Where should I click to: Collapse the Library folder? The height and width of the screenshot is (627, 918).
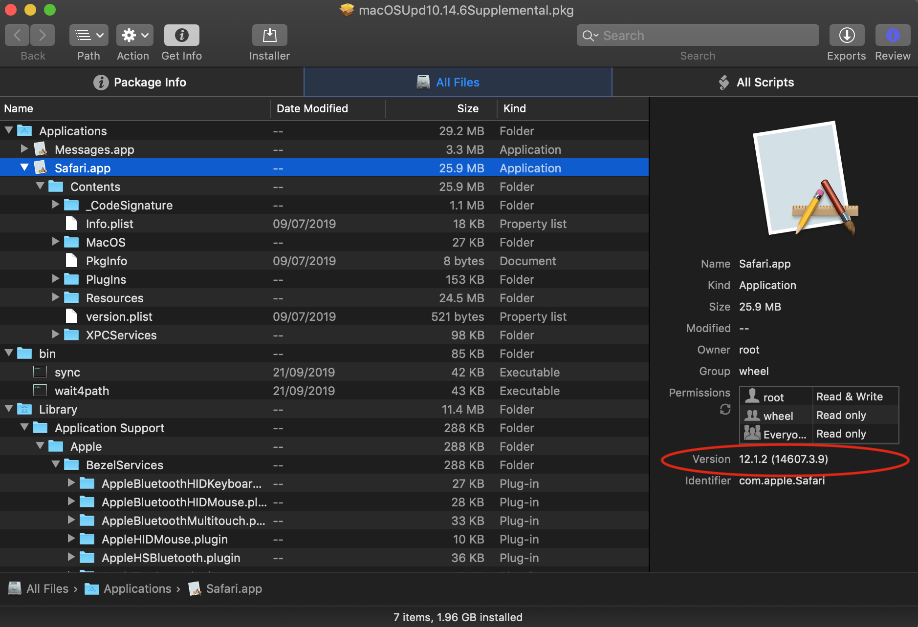tap(9, 409)
